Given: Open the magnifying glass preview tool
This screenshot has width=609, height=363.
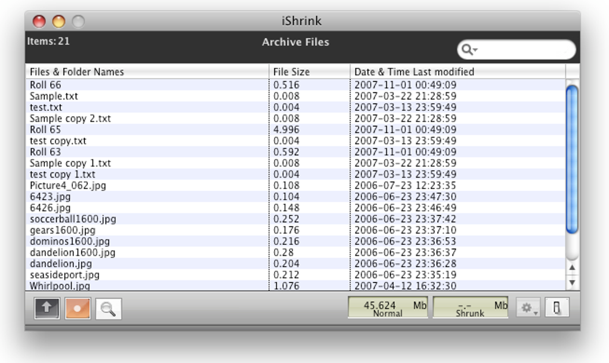Looking at the screenshot, I should point(108,309).
